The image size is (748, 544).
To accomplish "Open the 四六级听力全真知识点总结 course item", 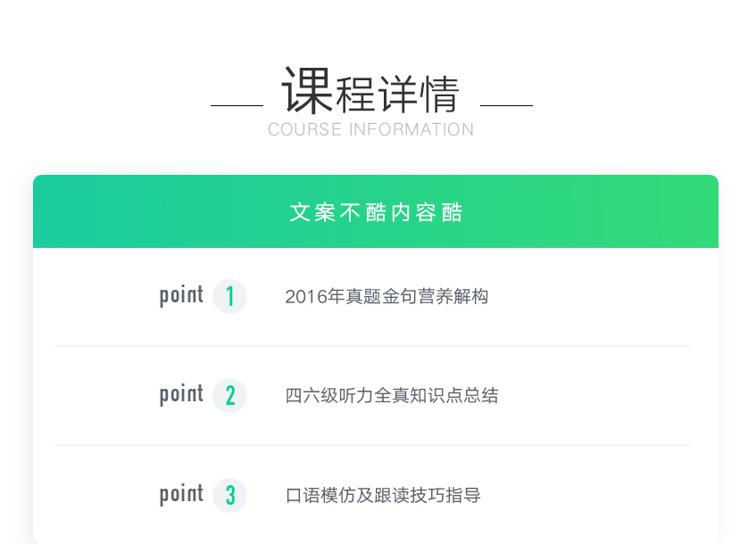I will (x=392, y=396).
